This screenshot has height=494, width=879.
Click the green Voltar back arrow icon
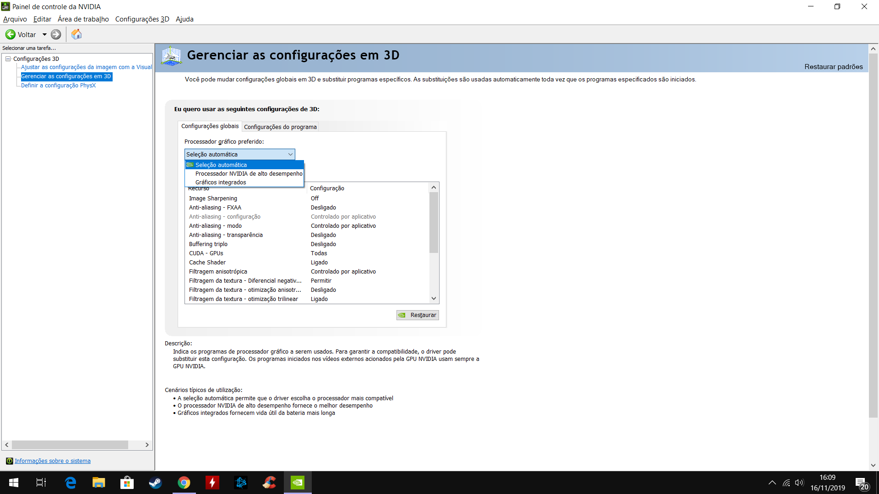coord(10,34)
